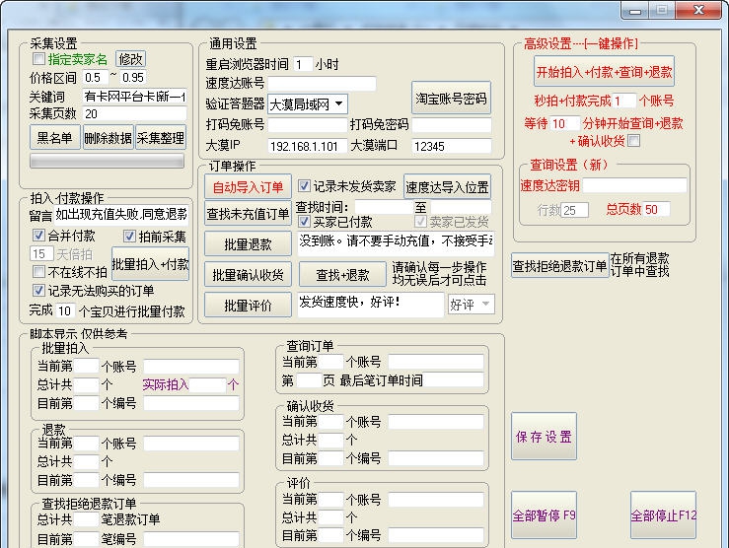Close the window with the X button

[698, 10]
